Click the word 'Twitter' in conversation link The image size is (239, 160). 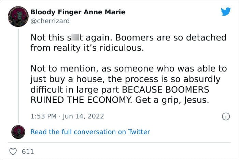pos(139,132)
